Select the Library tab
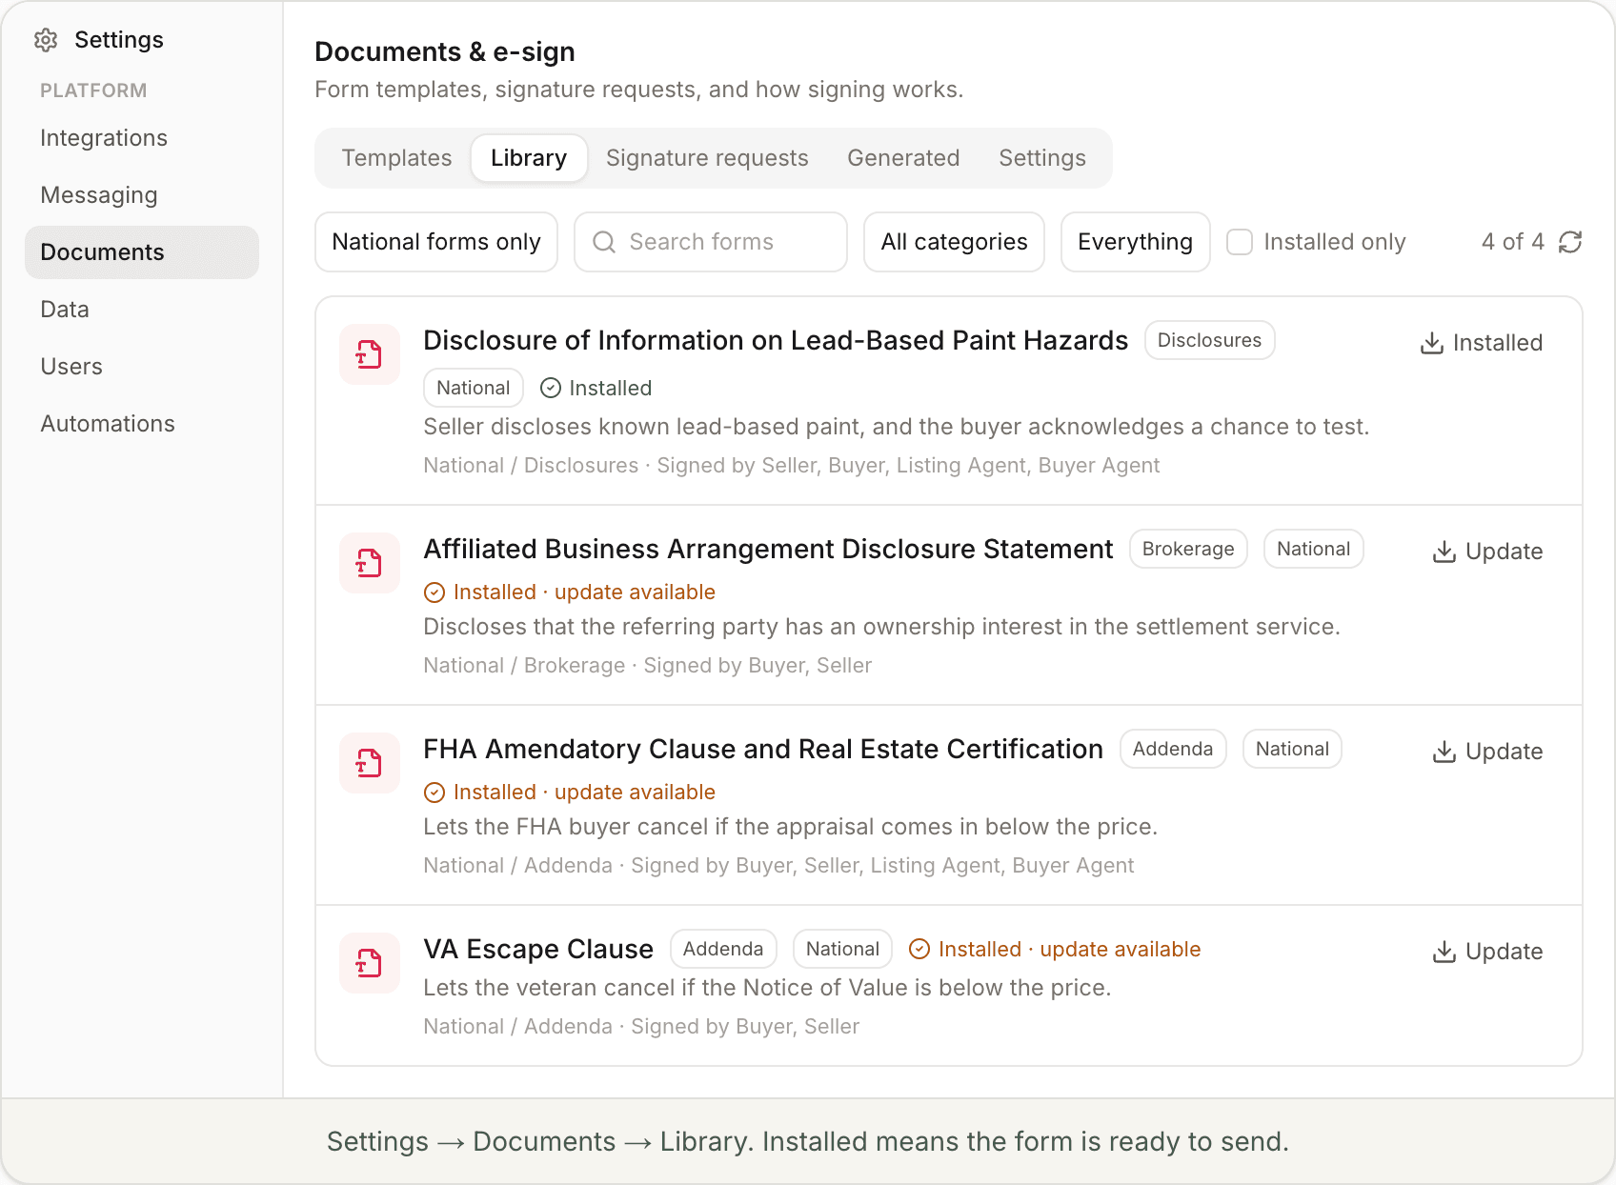The width and height of the screenshot is (1616, 1185). point(529,158)
